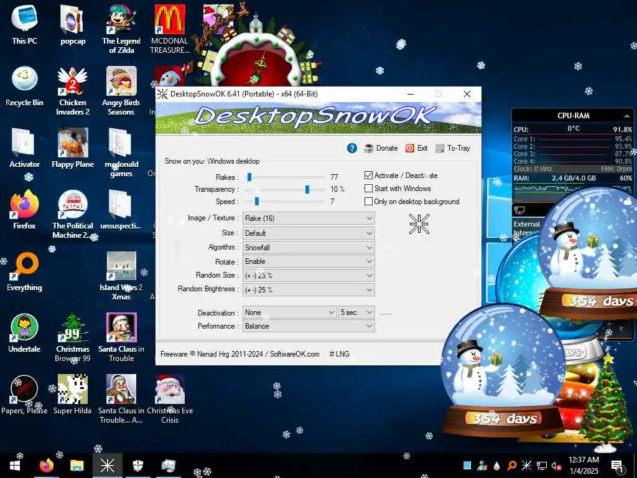Open the Image / Texture dropdown
This screenshot has height=478, width=637.
coord(309,218)
